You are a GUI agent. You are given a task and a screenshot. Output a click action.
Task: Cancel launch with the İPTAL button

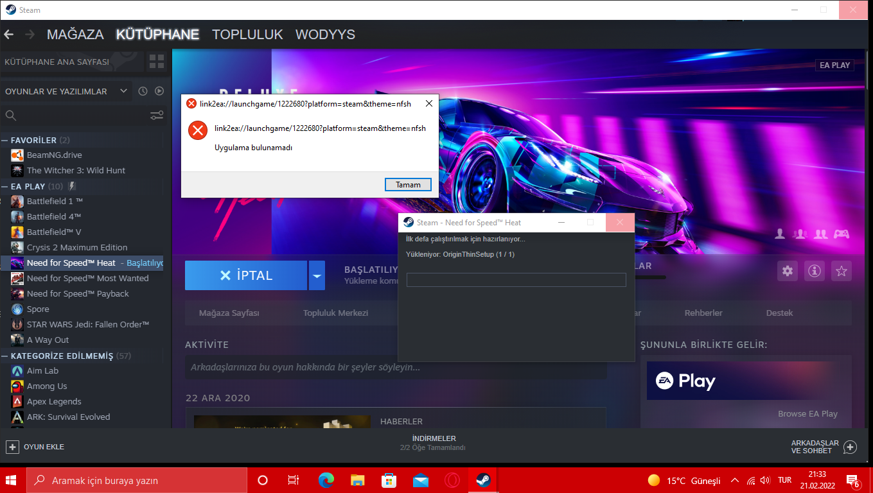[246, 275]
